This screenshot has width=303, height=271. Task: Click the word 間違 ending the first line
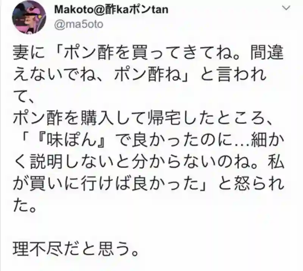point(267,53)
